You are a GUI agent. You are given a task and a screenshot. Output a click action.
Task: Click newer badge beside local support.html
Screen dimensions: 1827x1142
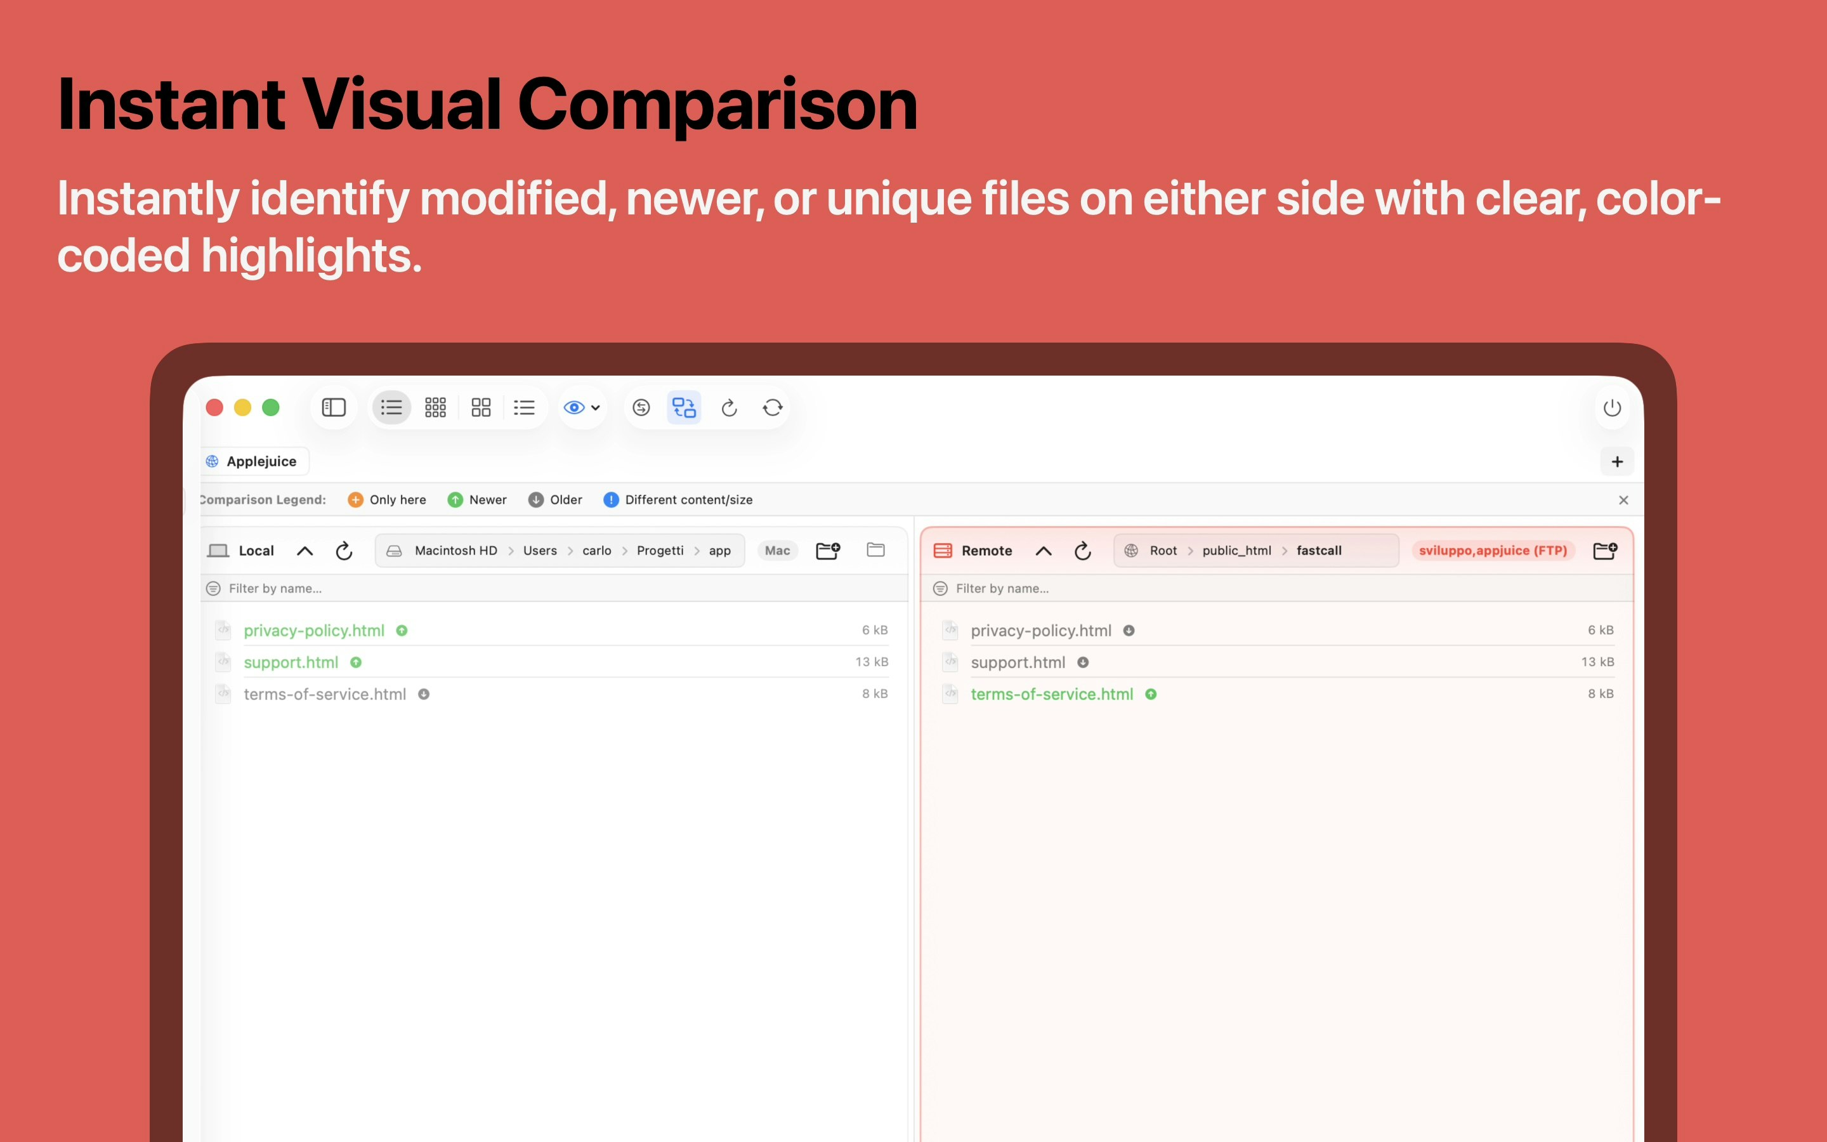coord(357,662)
